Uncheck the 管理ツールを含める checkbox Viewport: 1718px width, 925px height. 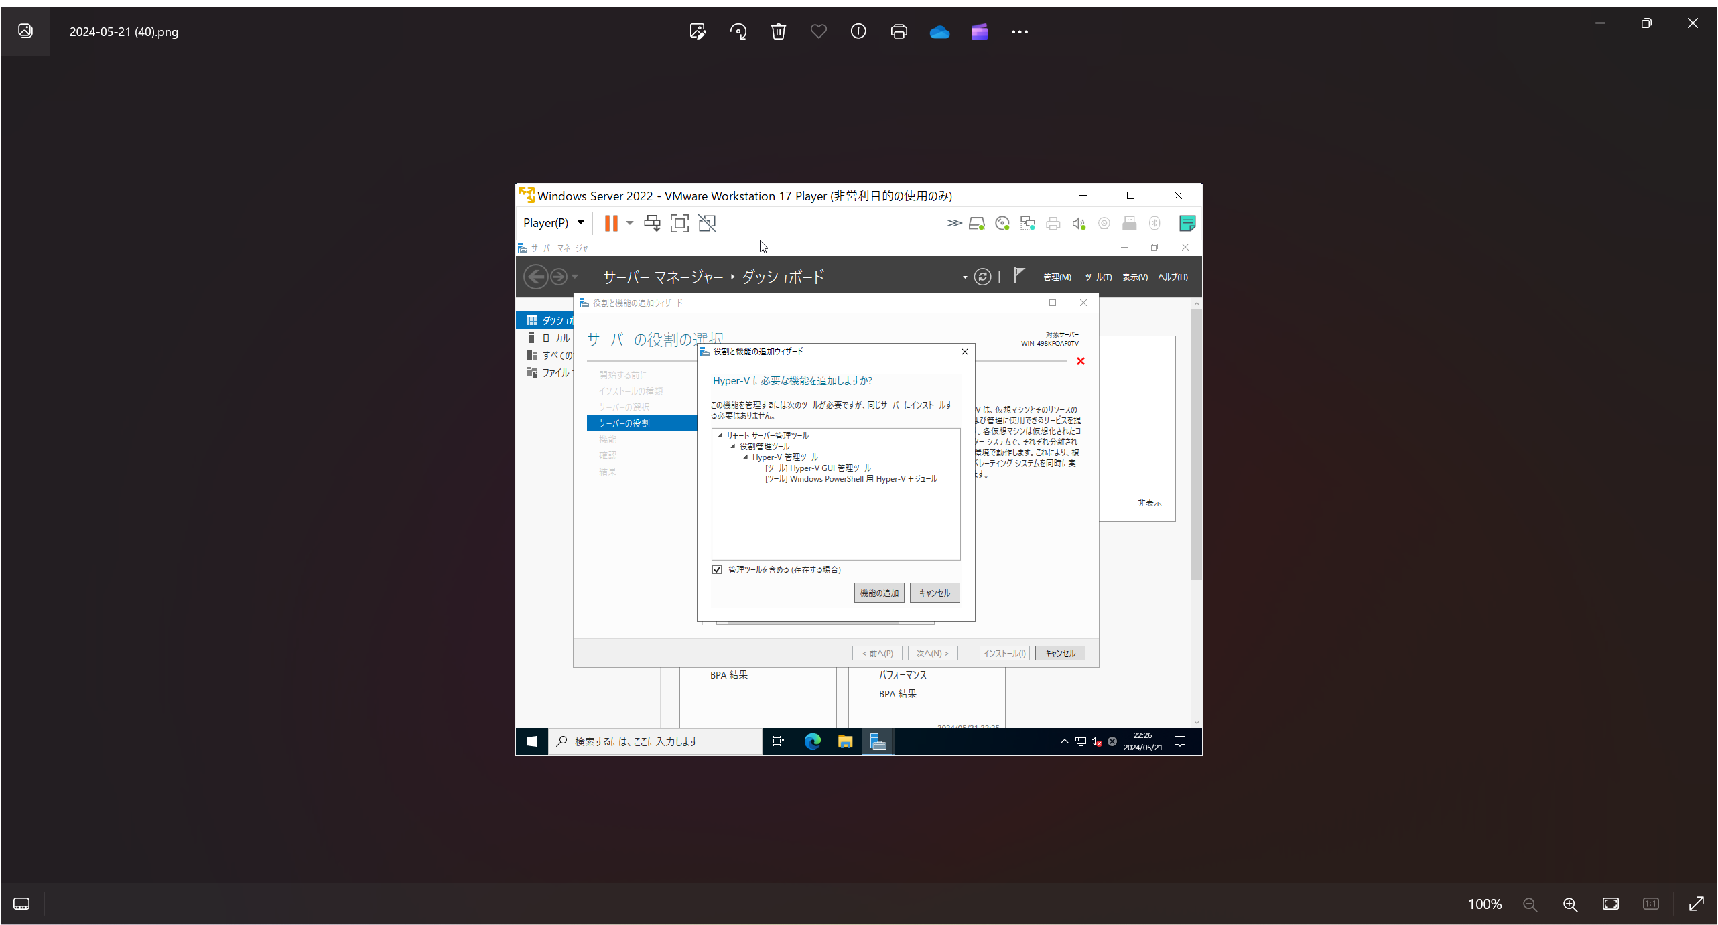[x=716, y=569]
